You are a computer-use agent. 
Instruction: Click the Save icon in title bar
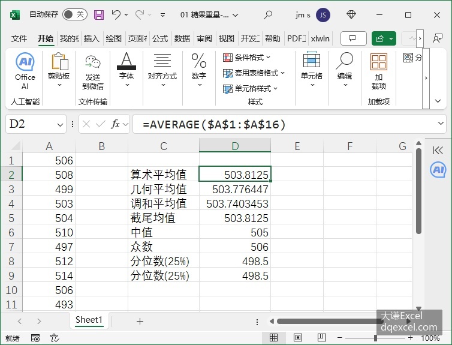coord(99,15)
